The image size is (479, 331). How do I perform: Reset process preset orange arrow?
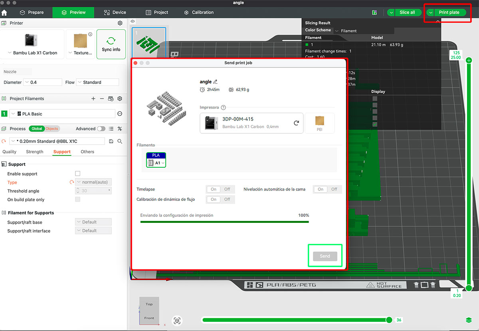pos(4,141)
